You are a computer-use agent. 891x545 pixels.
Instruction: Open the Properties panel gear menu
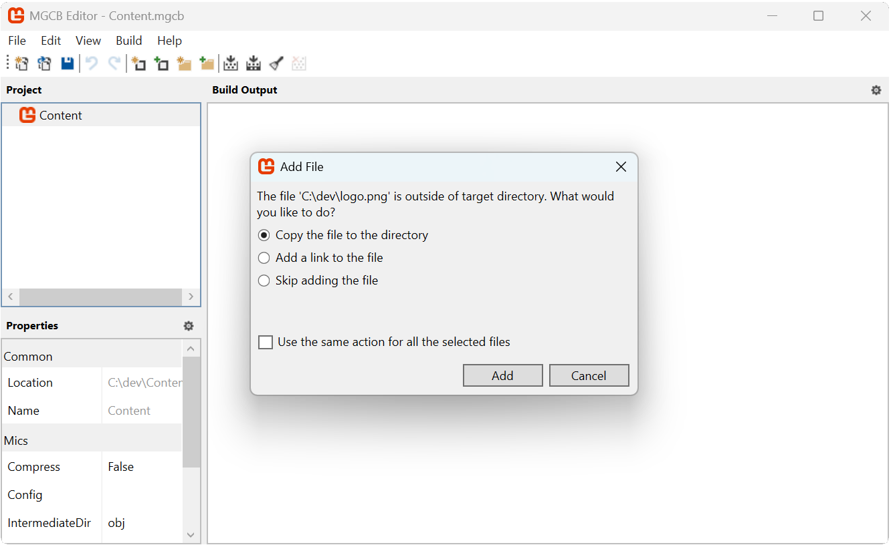[x=188, y=325]
